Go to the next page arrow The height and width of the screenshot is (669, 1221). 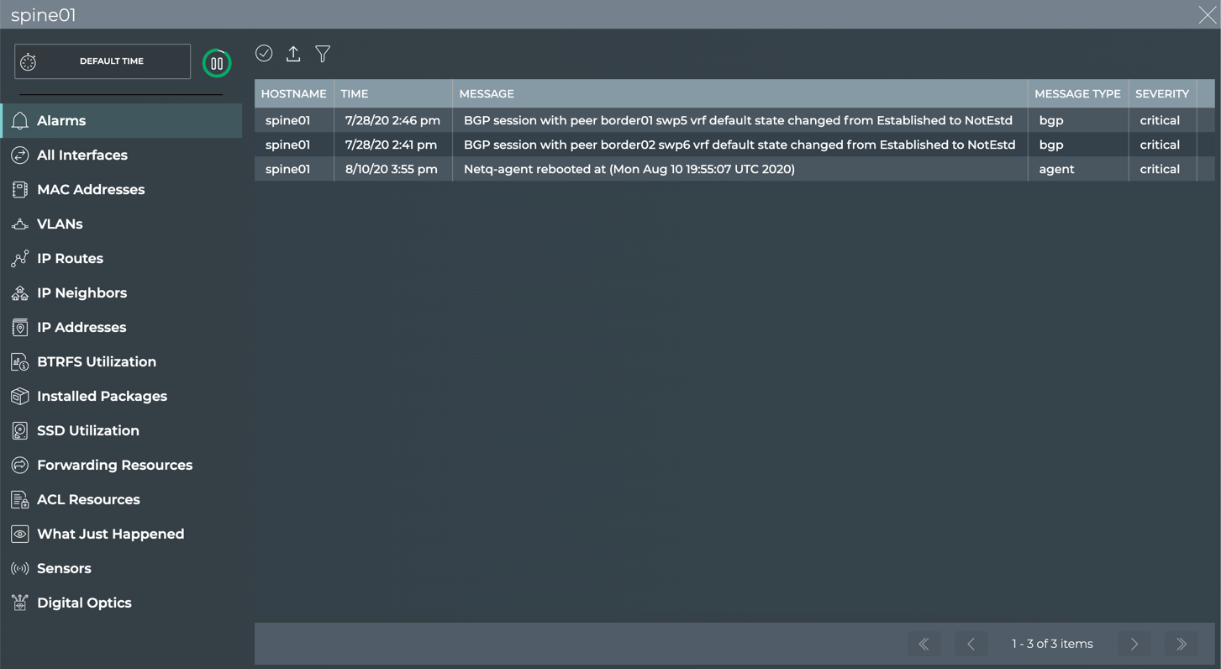pos(1134,645)
